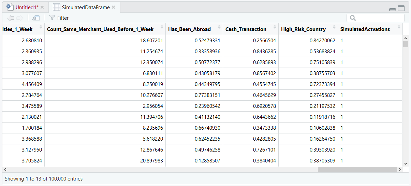Go back to previous source location arrow

pyautogui.click(x=11, y=18)
